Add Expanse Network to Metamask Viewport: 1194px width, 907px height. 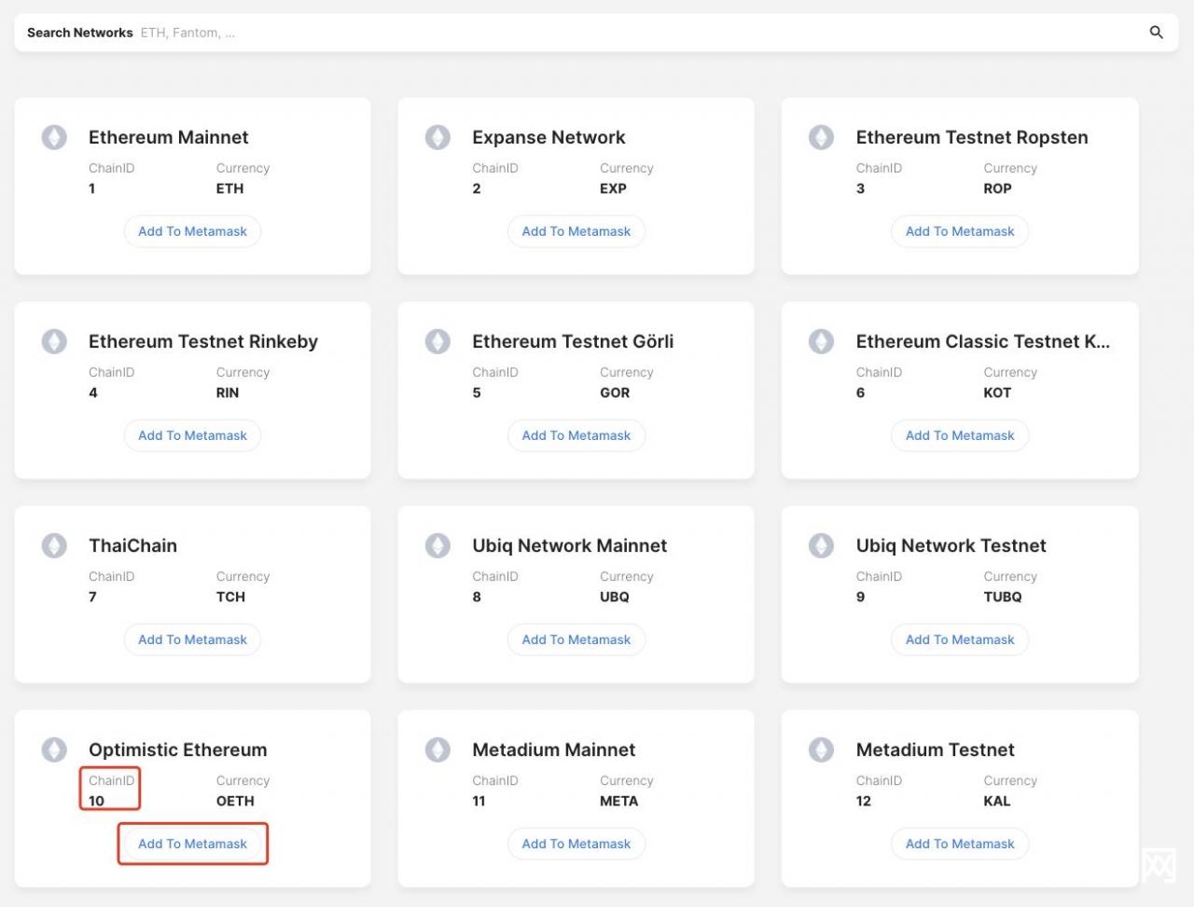tap(576, 231)
